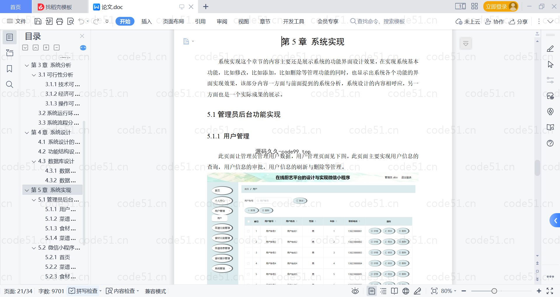Click the document vertical scrollbar thumb

coord(537,168)
